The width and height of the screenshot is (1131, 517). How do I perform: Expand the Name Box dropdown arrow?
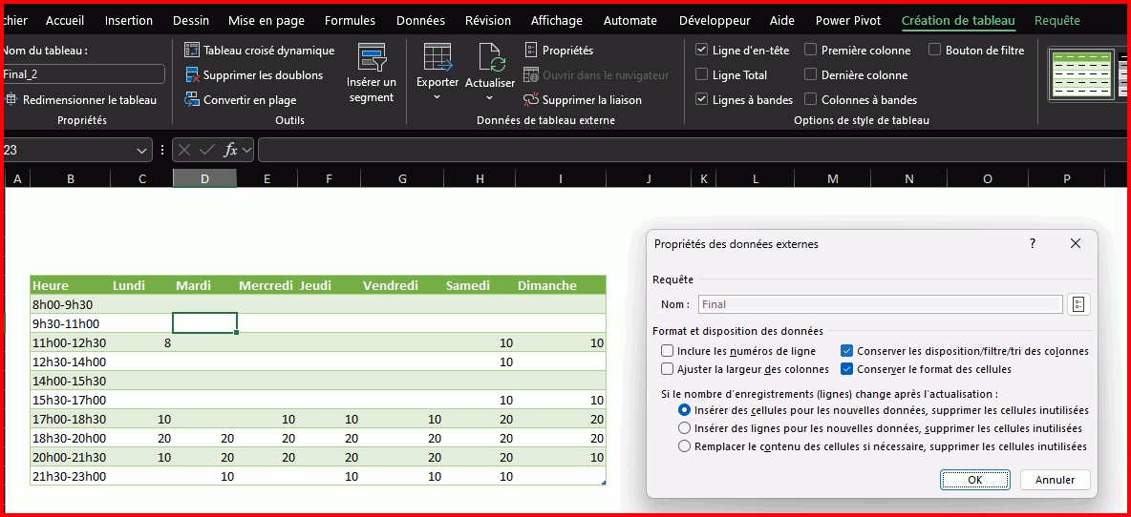[x=142, y=150]
